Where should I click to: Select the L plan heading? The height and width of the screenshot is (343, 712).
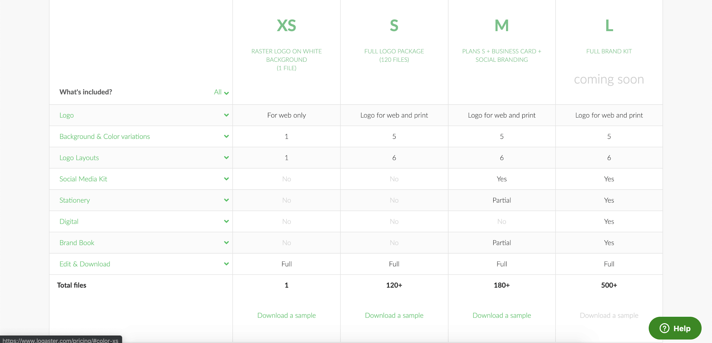[609, 26]
